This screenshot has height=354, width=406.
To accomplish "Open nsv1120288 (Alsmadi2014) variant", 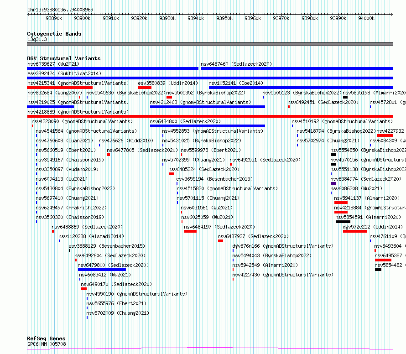I will click(91, 236).
